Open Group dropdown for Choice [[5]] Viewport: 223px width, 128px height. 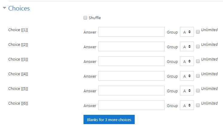[187, 91]
